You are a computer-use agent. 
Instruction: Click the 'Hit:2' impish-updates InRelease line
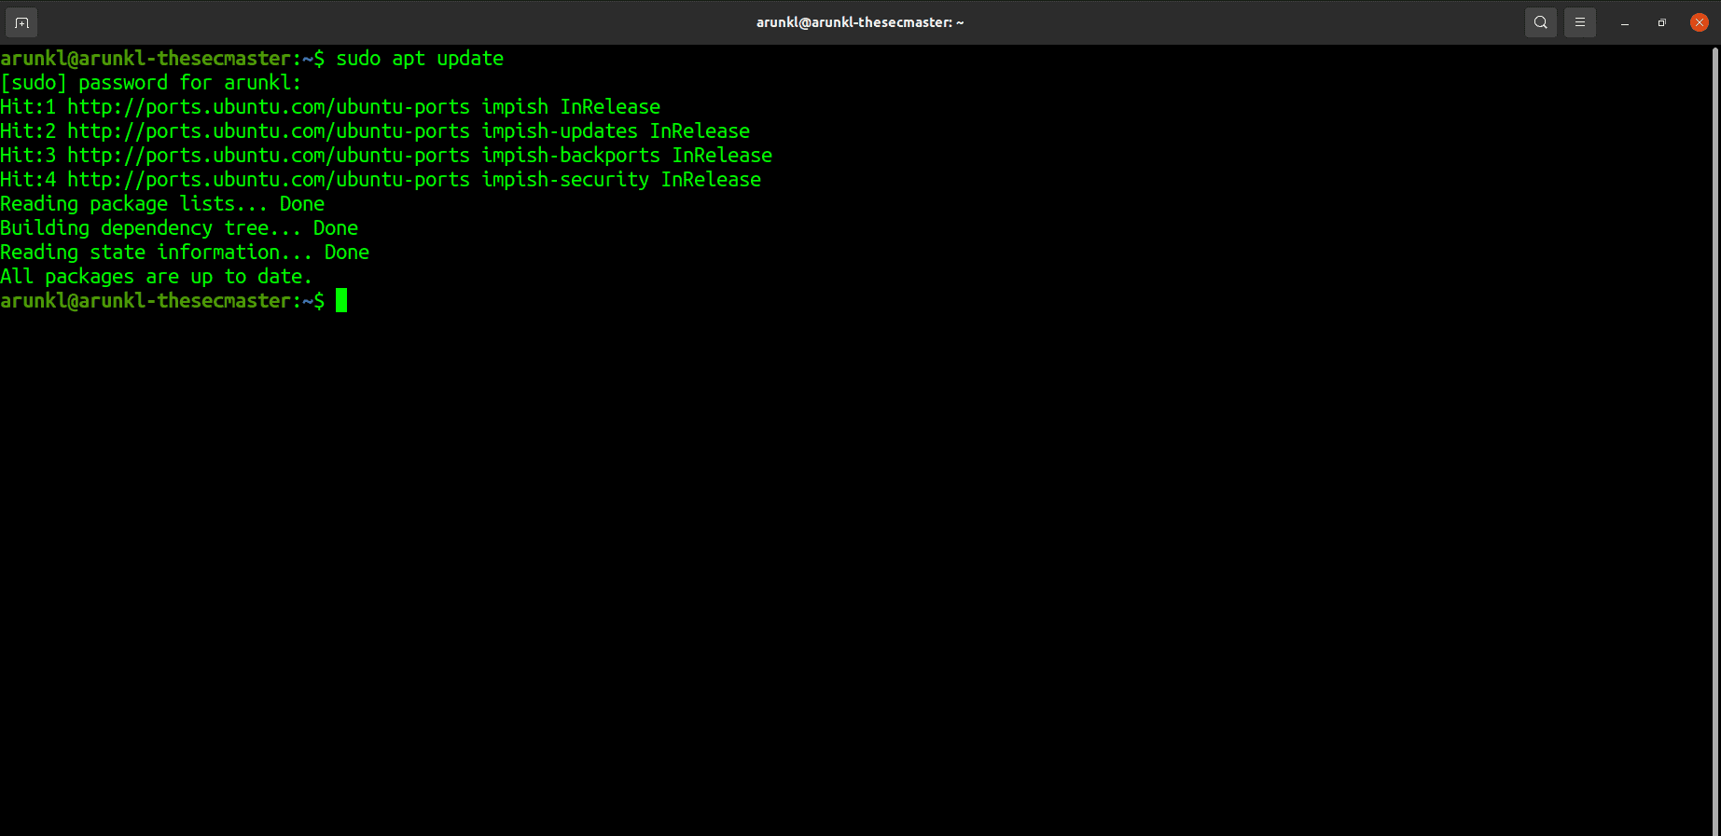(375, 131)
